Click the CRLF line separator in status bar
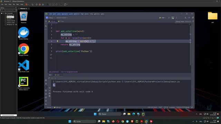The width and height of the screenshot is (221, 124). point(160,107)
